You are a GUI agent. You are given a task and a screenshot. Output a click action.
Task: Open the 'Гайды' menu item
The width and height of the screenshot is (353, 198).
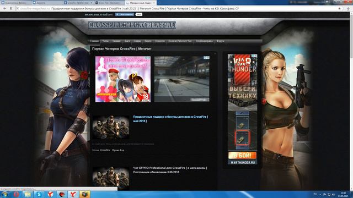[137, 41]
